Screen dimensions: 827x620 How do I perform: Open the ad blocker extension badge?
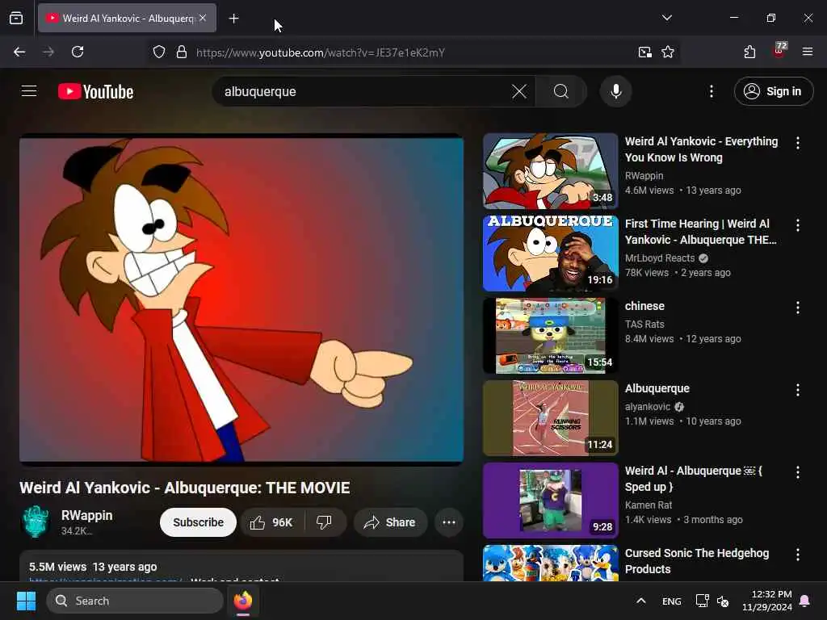(779, 51)
